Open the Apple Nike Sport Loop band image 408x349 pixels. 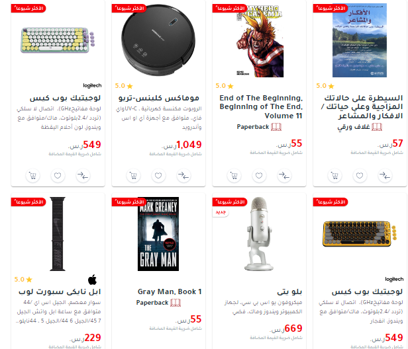tap(58, 234)
